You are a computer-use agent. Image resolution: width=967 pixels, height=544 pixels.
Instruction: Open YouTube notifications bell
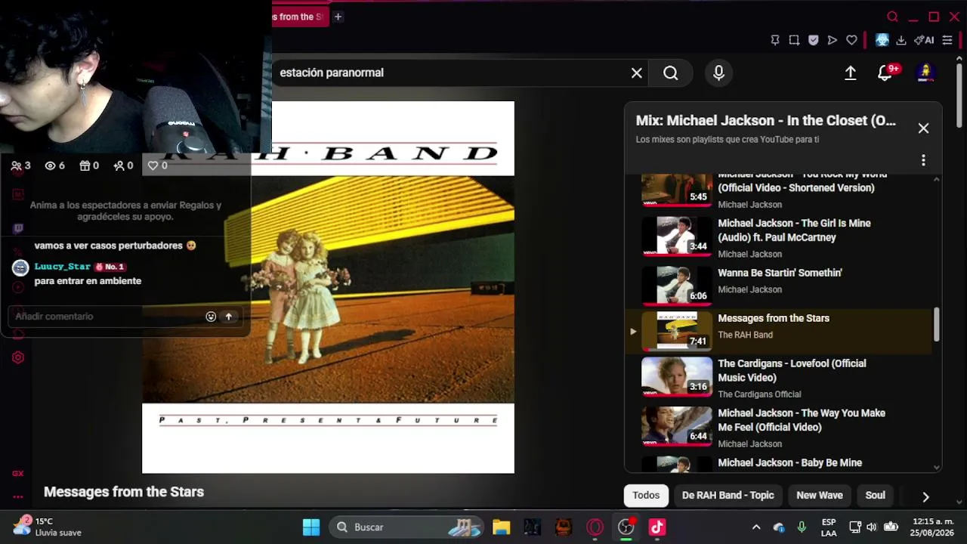click(x=885, y=73)
